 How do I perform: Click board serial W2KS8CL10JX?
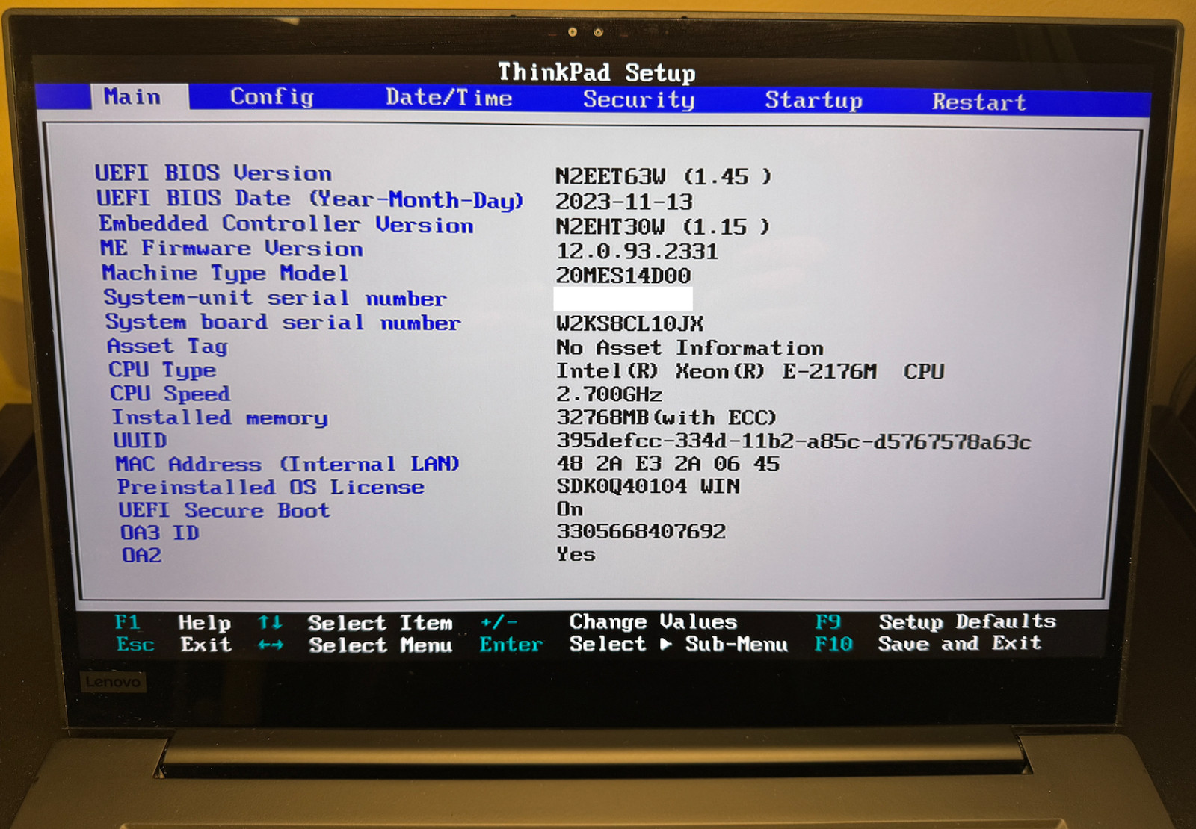click(x=629, y=323)
